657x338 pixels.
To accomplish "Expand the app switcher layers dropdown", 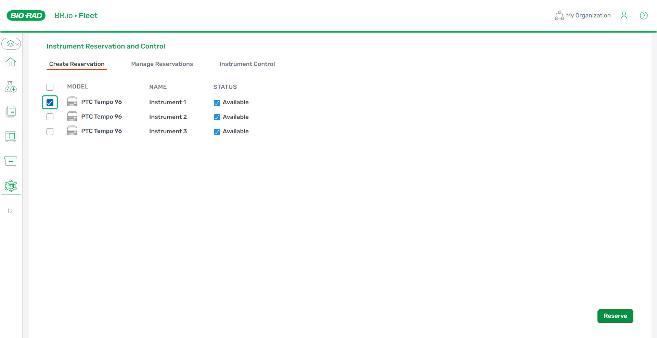I will [x=11, y=44].
